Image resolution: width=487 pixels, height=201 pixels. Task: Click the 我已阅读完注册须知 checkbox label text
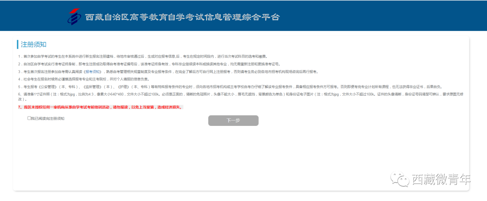pyautogui.click(x=48, y=119)
